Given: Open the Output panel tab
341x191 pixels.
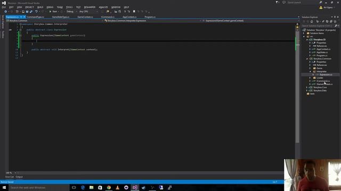Looking at the screenshot, I should [19, 177].
